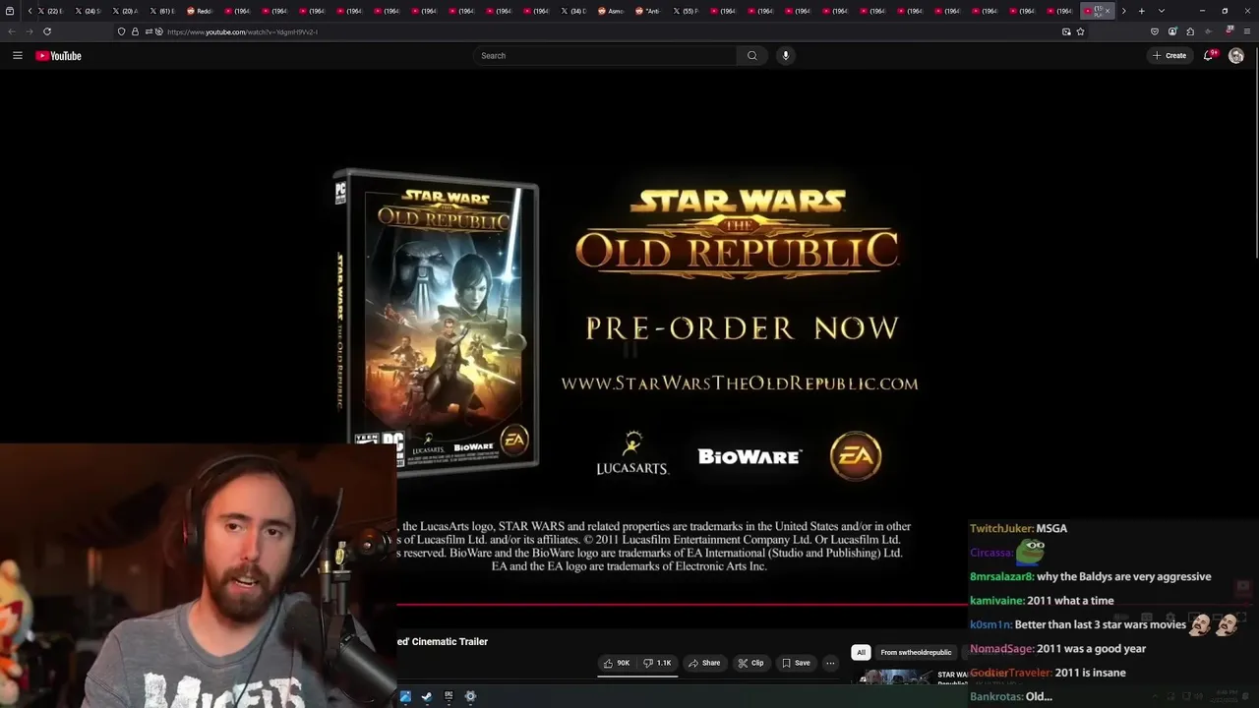Submit search with the magnifier button
The width and height of the screenshot is (1259, 708).
(x=752, y=56)
